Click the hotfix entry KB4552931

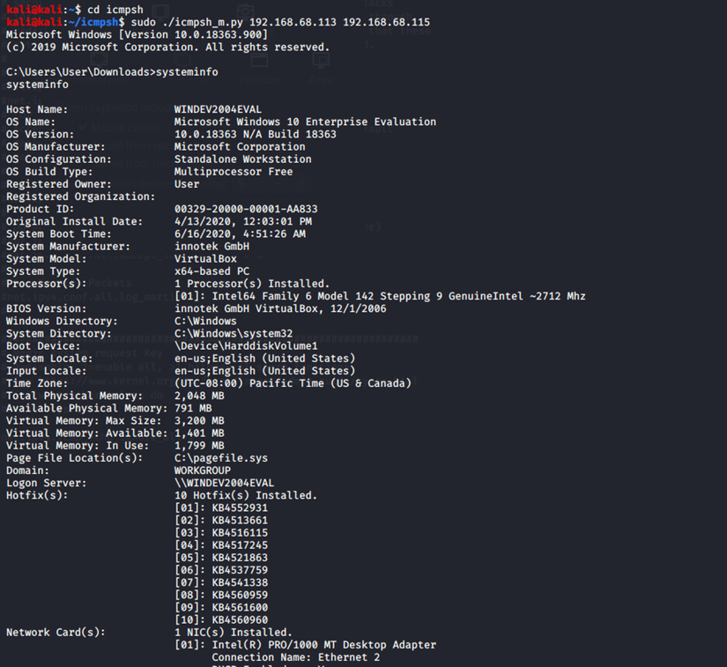pyautogui.click(x=240, y=508)
